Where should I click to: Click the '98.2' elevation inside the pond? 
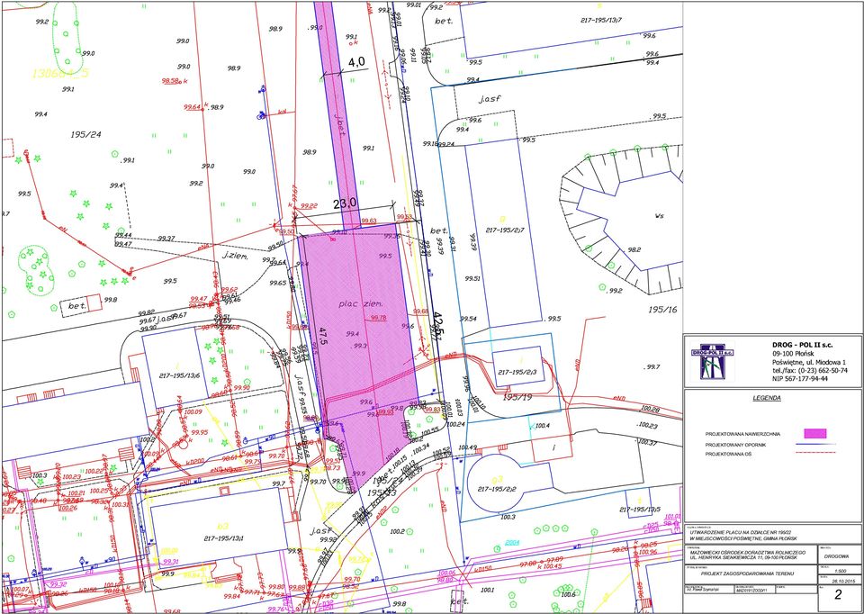tap(634, 249)
